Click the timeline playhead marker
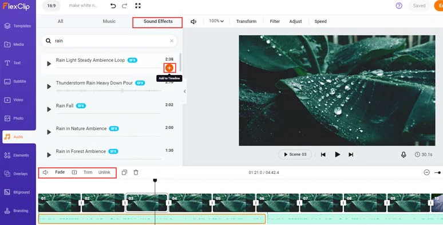Viewport: 443px width, 225px height. pos(155,180)
